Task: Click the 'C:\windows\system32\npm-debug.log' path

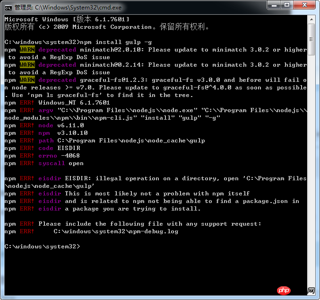Action: pyautogui.click(x=116, y=231)
